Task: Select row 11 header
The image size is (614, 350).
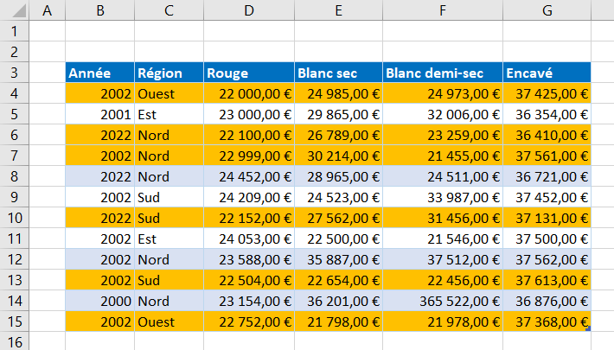Action: click(x=15, y=239)
